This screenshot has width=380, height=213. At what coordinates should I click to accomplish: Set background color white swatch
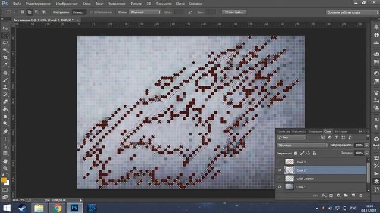8,183
